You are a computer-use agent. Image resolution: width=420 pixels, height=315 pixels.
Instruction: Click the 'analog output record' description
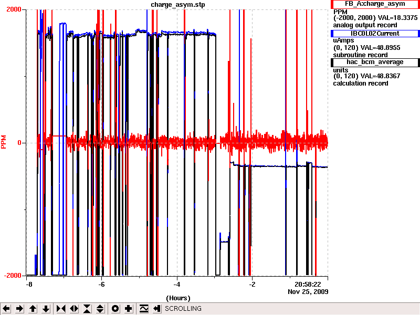pos(365,25)
